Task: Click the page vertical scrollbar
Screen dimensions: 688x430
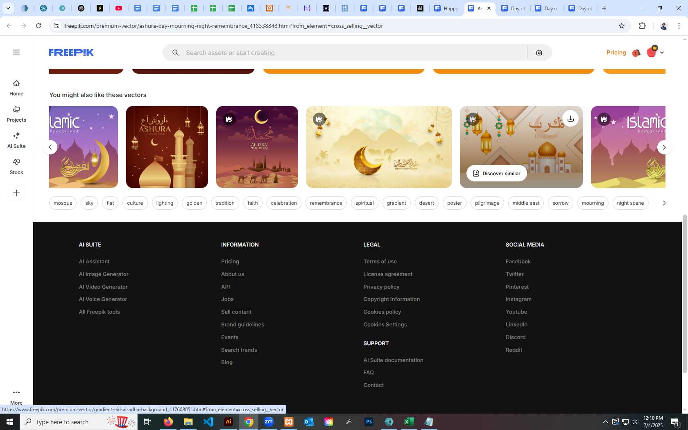Action: [x=684, y=294]
